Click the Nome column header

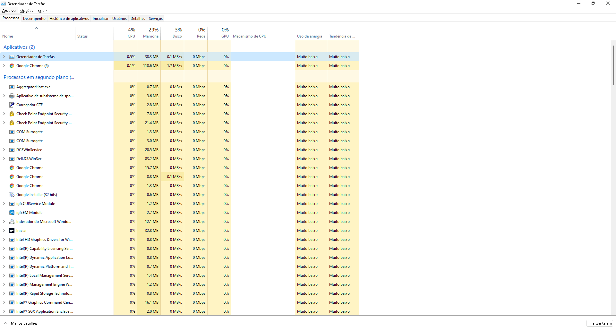pyautogui.click(x=38, y=33)
